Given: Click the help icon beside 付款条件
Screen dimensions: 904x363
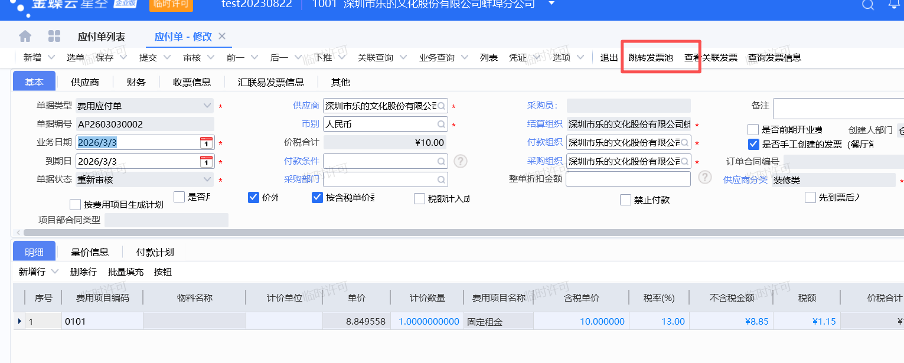Looking at the screenshot, I should (461, 161).
